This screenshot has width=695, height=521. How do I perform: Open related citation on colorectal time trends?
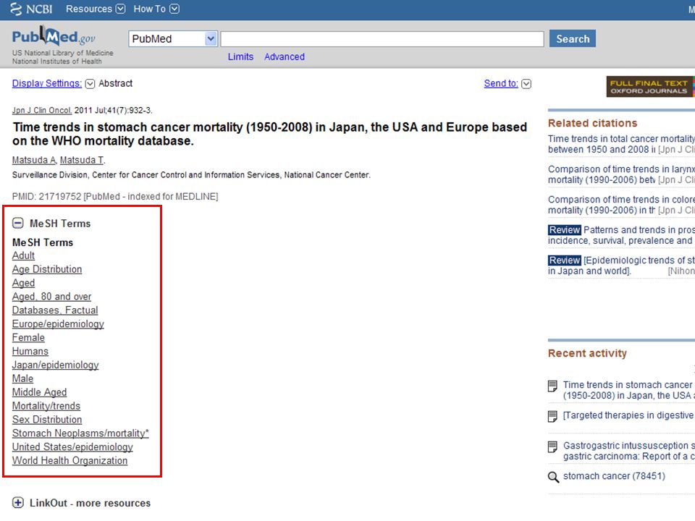(x=621, y=205)
